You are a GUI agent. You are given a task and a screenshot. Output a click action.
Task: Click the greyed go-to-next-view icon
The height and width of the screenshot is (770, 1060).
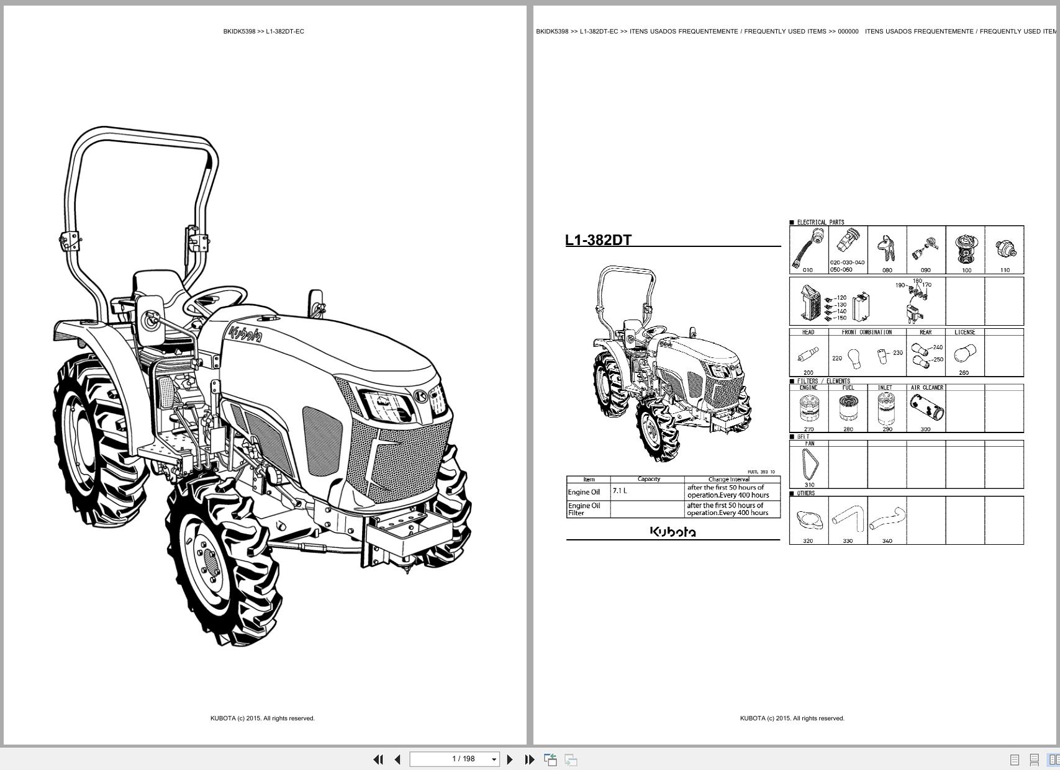coord(571,759)
